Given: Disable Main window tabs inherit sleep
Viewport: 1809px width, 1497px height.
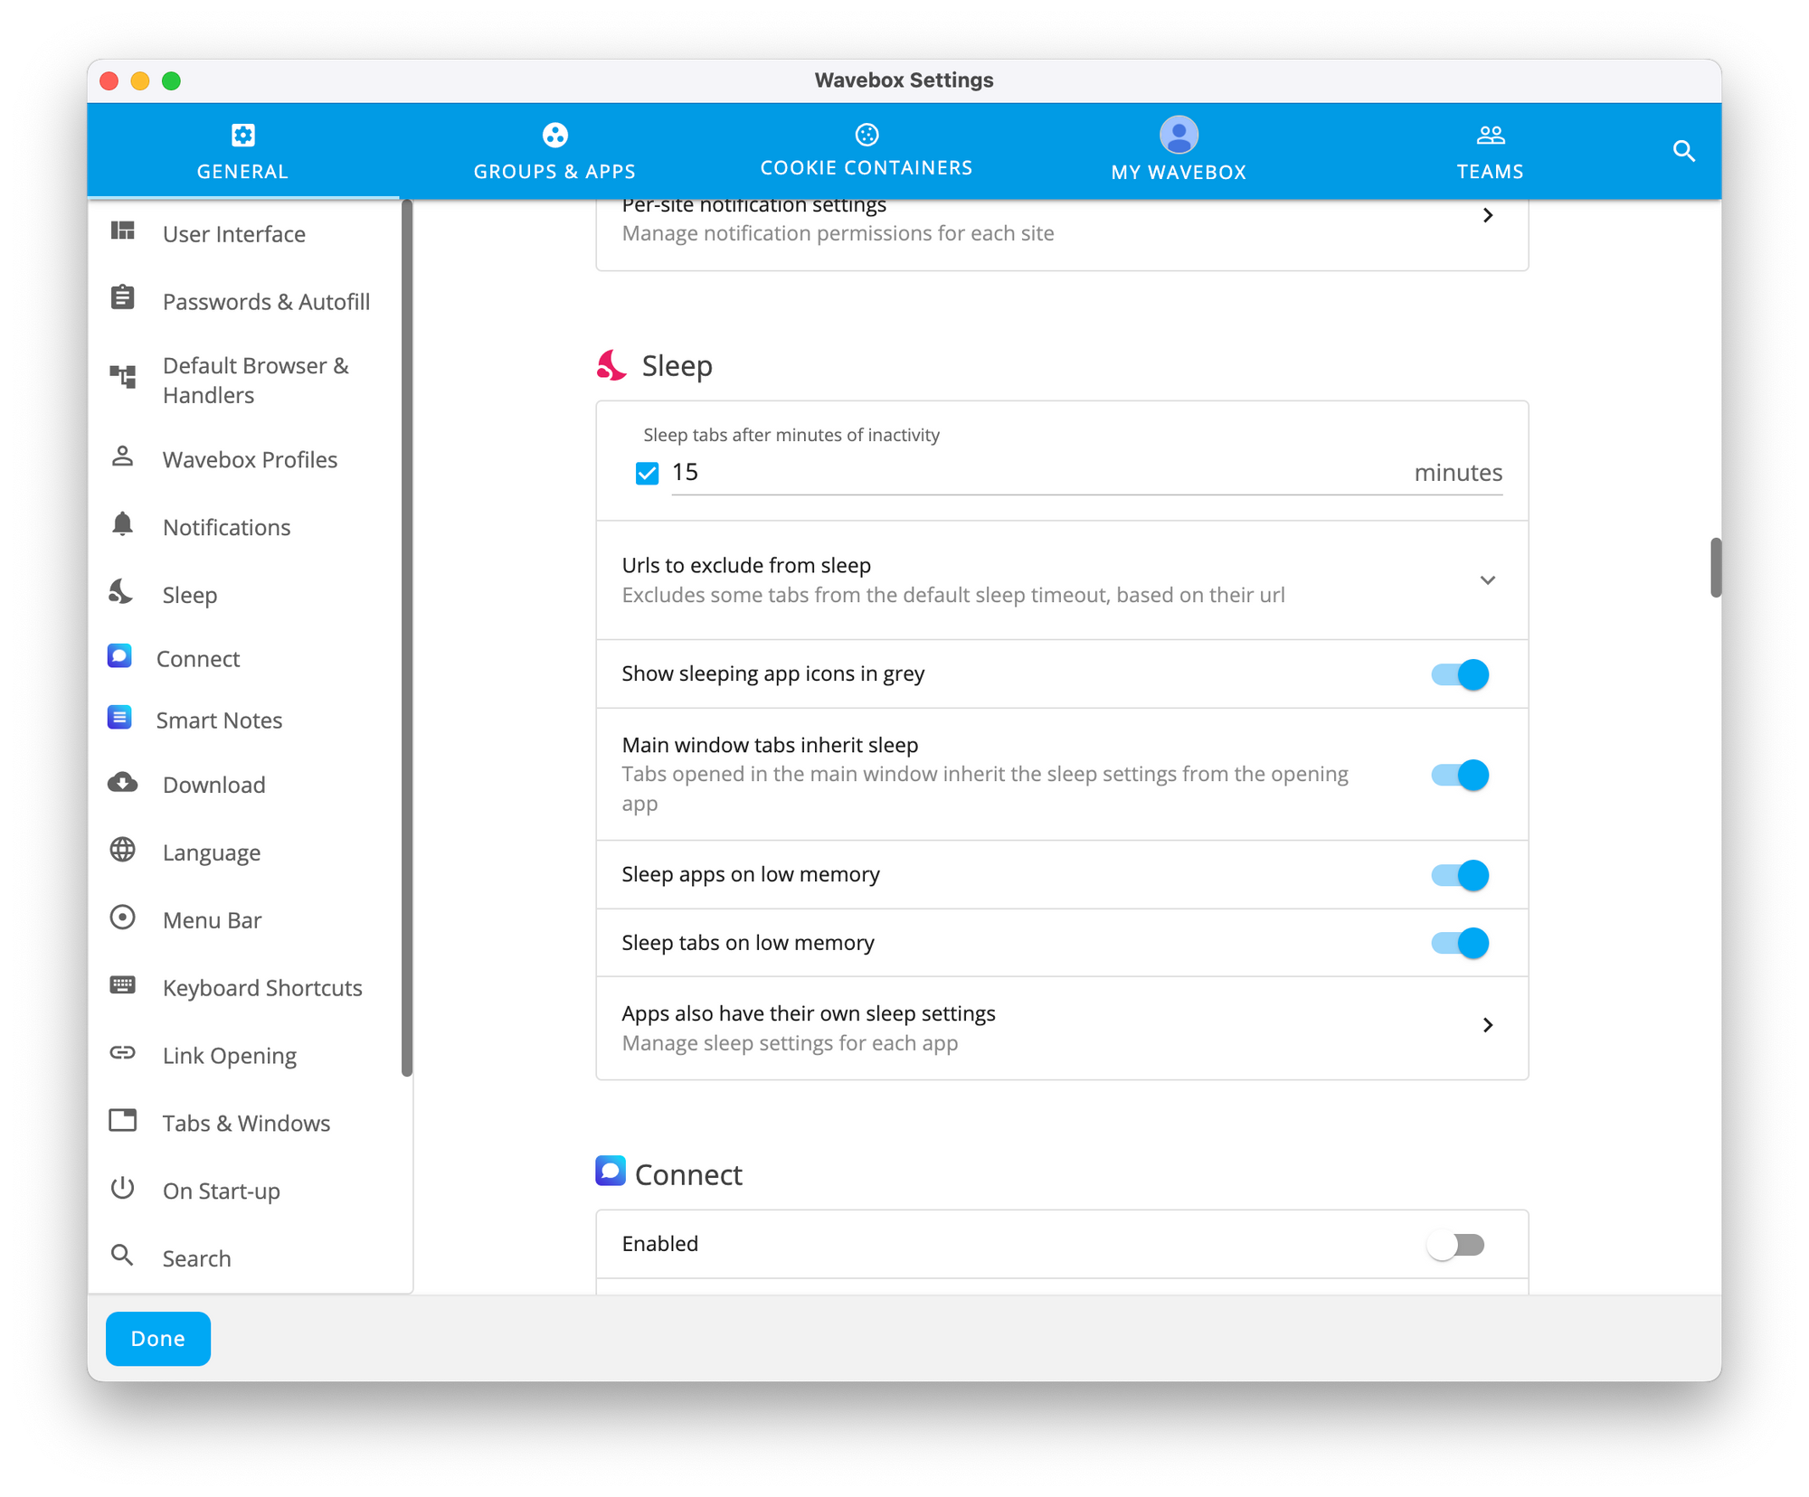Looking at the screenshot, I should point(1459,775).
